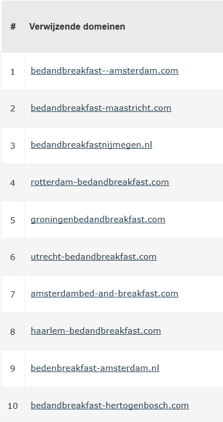Follow the utrecht-bedandbreakfast.com link
The image size is (223, 422).
coord(94,257)
